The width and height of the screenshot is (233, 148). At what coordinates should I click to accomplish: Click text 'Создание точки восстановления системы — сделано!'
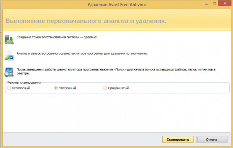tap(57, 37)
